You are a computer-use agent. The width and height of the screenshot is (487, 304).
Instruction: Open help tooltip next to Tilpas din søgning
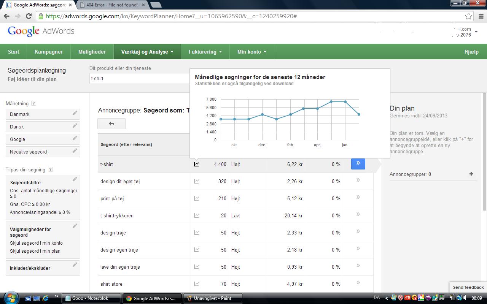point(51,169)
